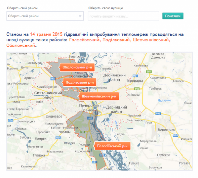Viewport: 198px width, 178px height.
Task: Click 'Чабаны' label on map
Action: [x=64, y=132]
